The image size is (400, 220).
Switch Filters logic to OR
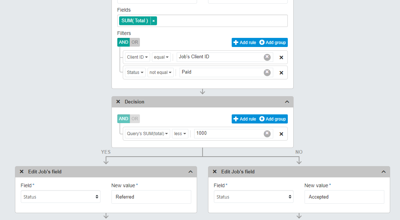tap(134, 42)
